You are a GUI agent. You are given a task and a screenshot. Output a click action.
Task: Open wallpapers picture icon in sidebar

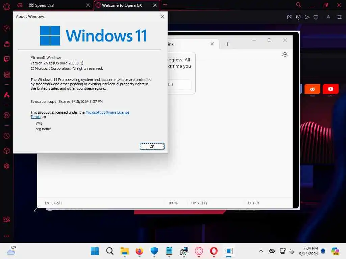coord(7,219)
